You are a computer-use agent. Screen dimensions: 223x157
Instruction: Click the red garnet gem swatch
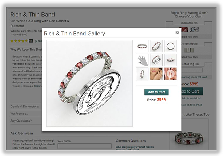(184, 30)
